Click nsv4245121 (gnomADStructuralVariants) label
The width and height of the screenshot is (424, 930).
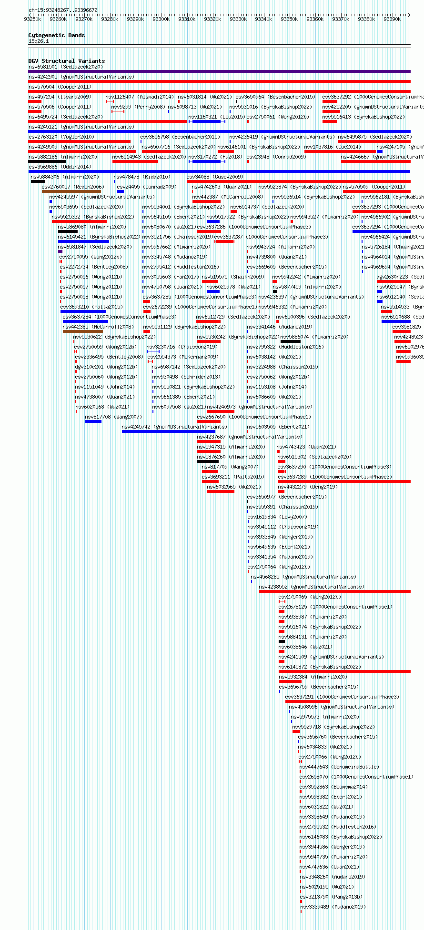(81, 127)
